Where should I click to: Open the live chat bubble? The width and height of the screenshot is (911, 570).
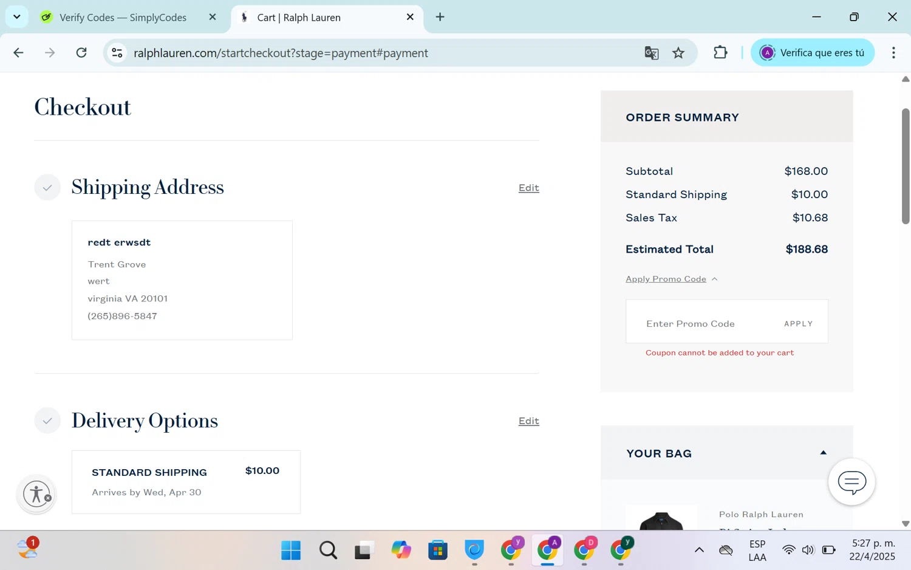[851, 482]
